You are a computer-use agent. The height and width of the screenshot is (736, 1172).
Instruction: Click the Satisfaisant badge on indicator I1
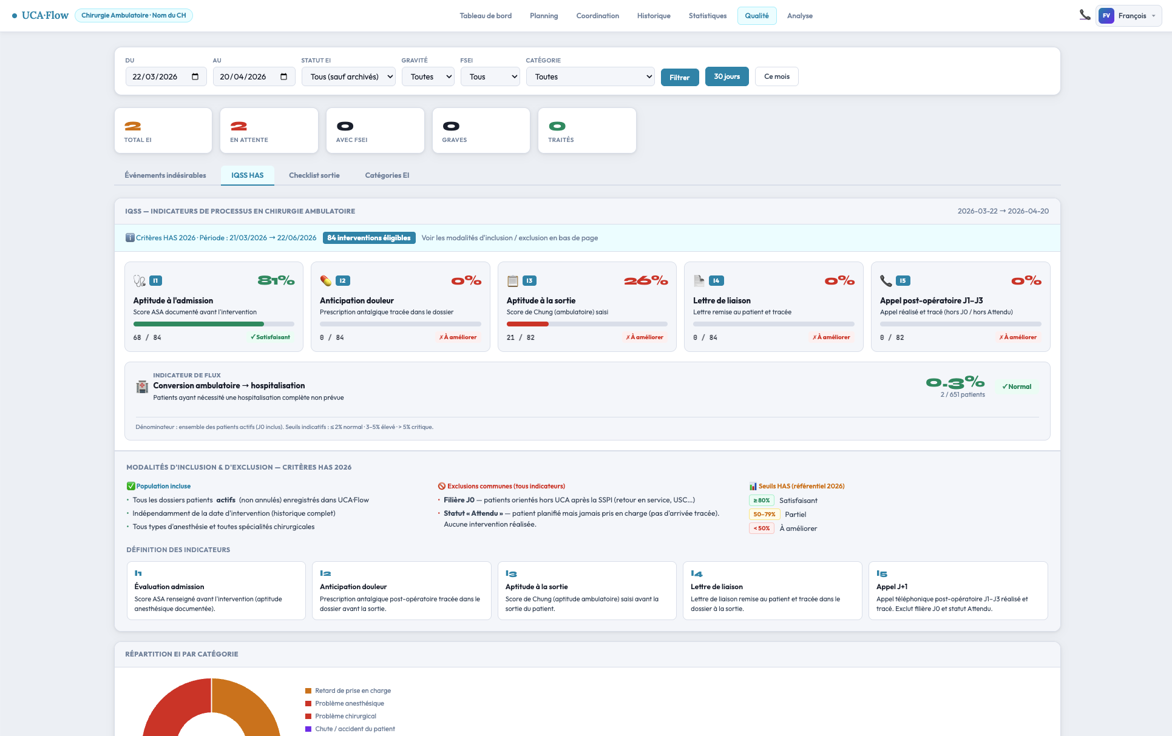click(270, 337)
